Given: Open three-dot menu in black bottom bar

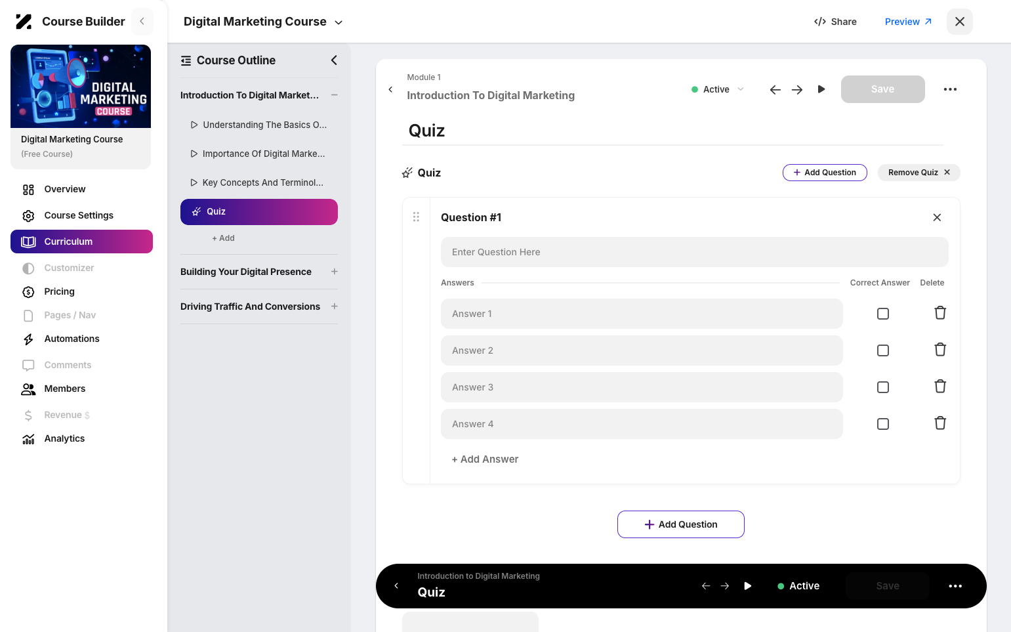Looking at the screenshot, I should 955,586.
